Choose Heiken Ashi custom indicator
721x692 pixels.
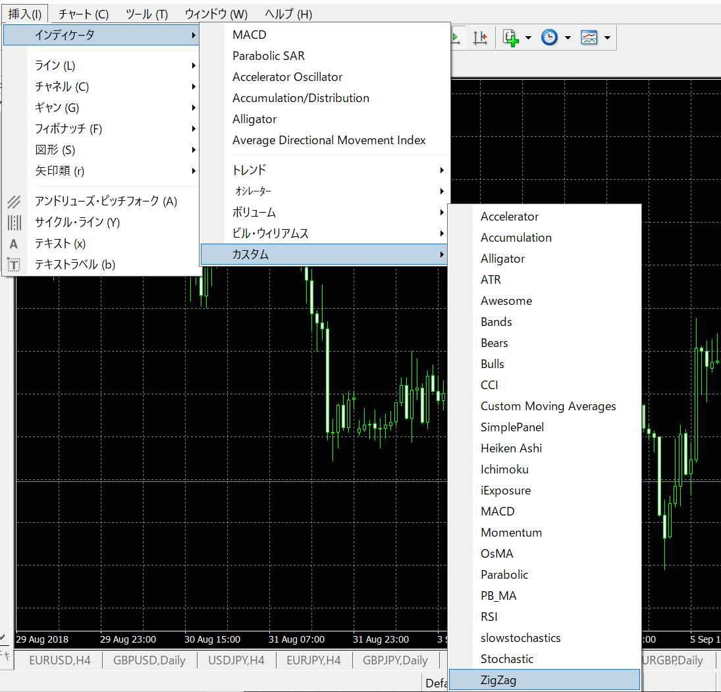pyautogui.click(x=511, y=448)
